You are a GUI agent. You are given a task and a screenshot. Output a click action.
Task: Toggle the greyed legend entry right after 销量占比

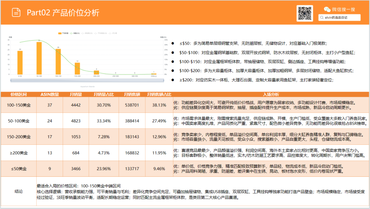point(87,33)
